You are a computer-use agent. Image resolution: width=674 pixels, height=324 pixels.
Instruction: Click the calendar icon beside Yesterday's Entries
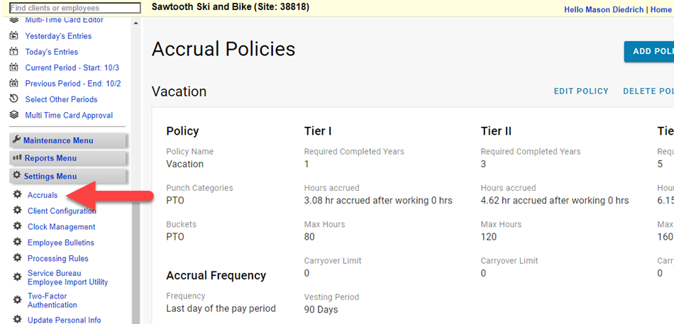click(13, 36)
